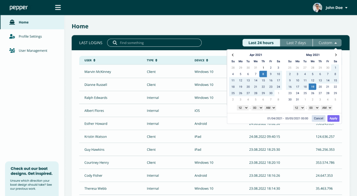Click the User Management group icon

click(12, 51)
